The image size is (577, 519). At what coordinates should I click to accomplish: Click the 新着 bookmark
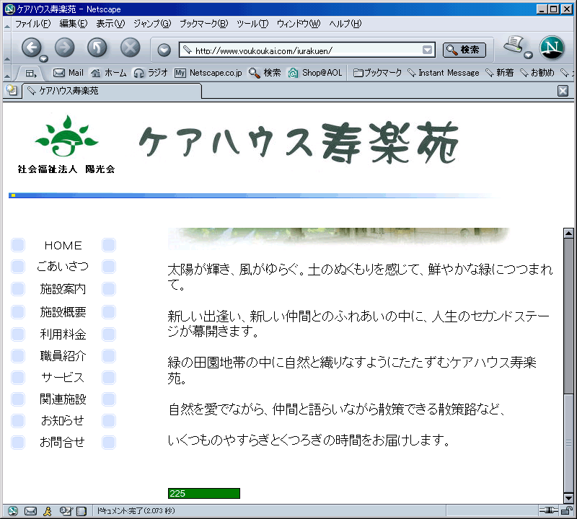[x=499, y=73]
